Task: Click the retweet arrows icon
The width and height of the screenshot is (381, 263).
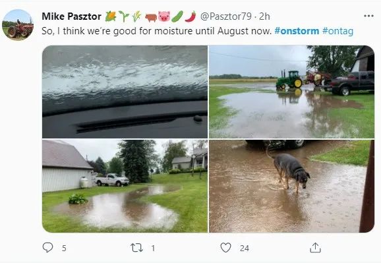Action: [x=136, y=248]
